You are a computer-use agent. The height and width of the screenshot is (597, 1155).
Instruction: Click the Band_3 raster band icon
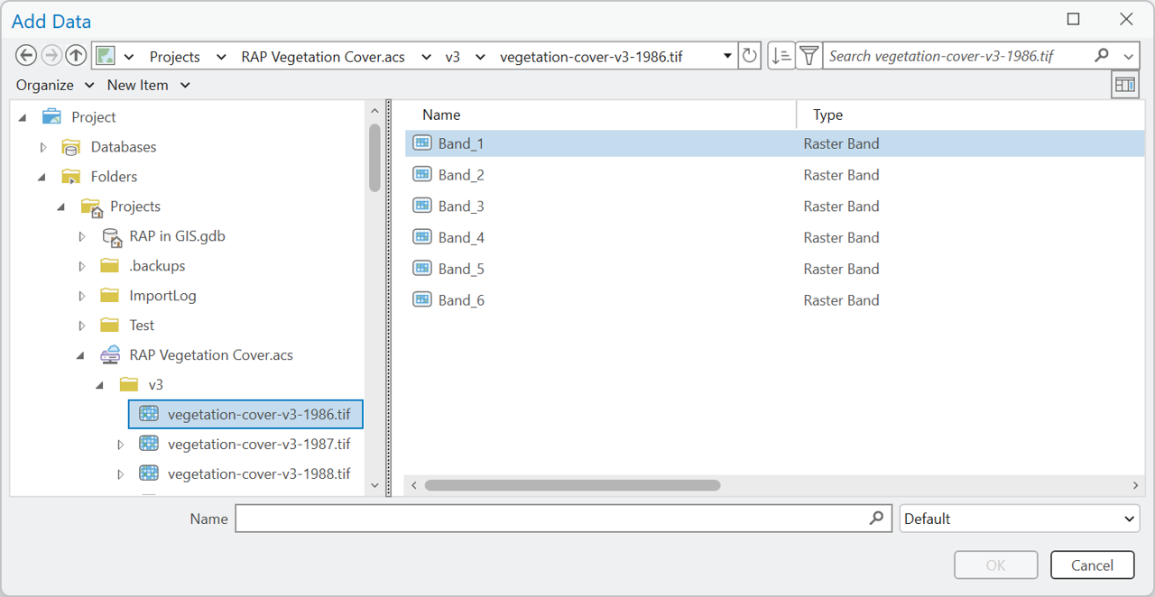[421, 206]
